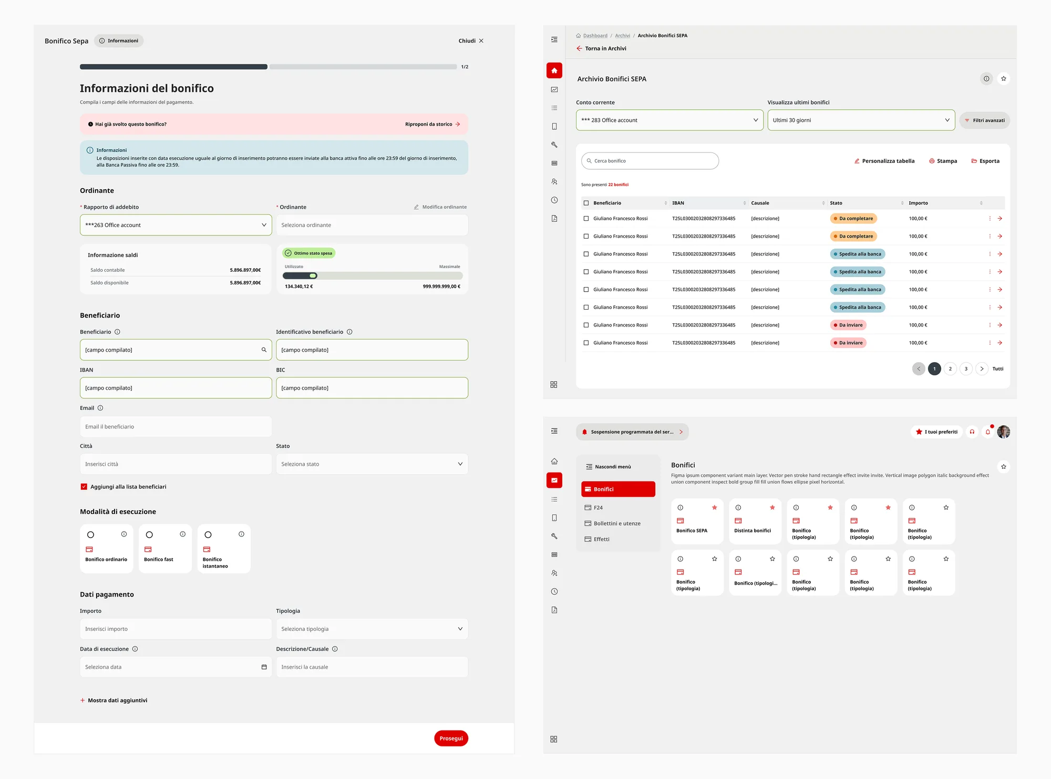Check the first Da inviare row checkbox
The width and height of the screenshot is (1051, 779).
click(x=586, y=325)
